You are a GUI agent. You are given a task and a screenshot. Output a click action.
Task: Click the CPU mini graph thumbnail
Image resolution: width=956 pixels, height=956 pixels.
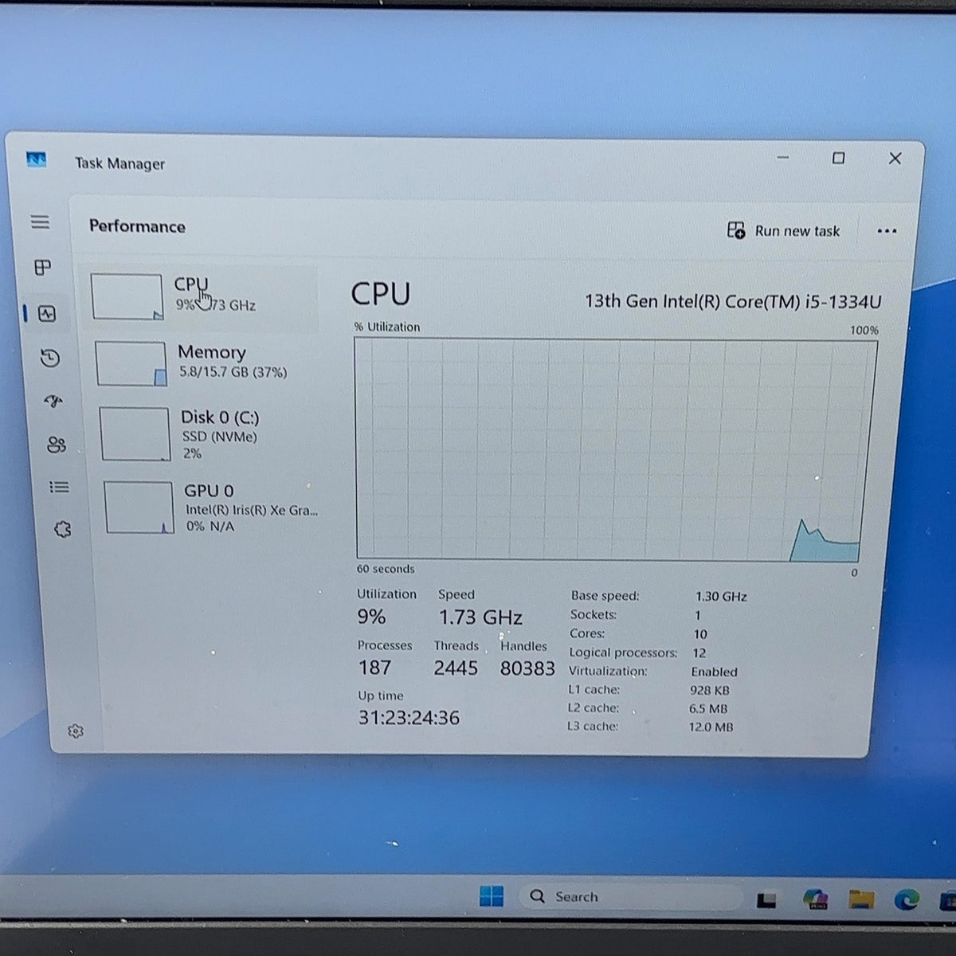[x=127, y=297]
